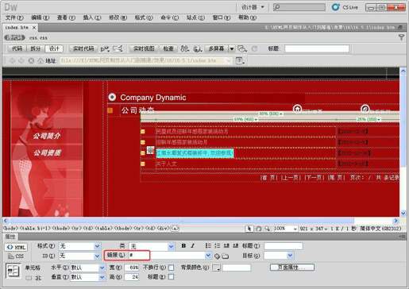Switch to 拆分 (Split) view
This screenshot has width=409, height=289.
coord(35,48)
